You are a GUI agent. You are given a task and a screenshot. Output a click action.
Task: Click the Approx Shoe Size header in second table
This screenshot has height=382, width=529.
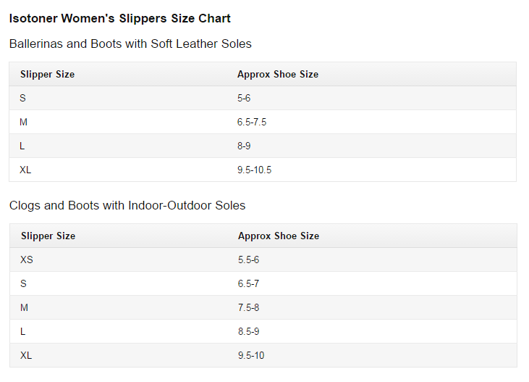pyautogui.click(x=279, y=236)
